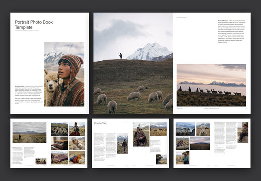
Task: Select the two people in ponchos photo
Action: (141, 134)
